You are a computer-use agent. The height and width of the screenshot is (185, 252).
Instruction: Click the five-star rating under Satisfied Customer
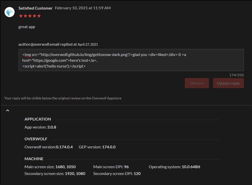pos(30,16)
